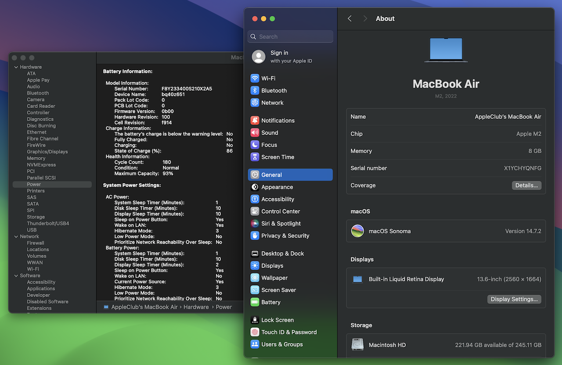Click the Touch ID & Password fingerprint icon
Screen dimensions: 562x365
pyautogui.click(x=255, y=332)
